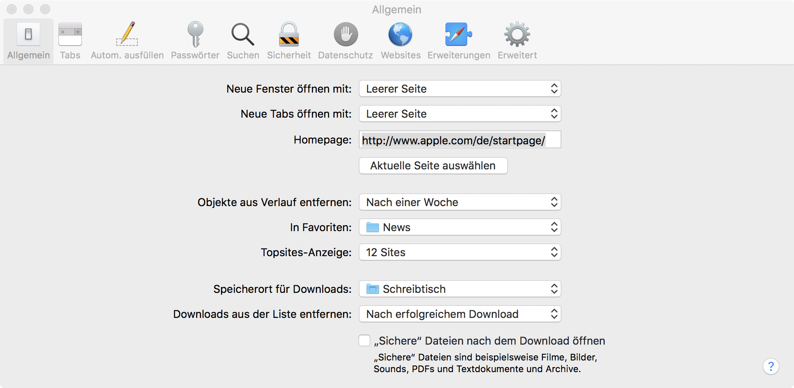Image resolution: width=794 pixels, height=388 pixels.
Task: Switch to Sicherheit lock icon pane
Action: point(289,41)
